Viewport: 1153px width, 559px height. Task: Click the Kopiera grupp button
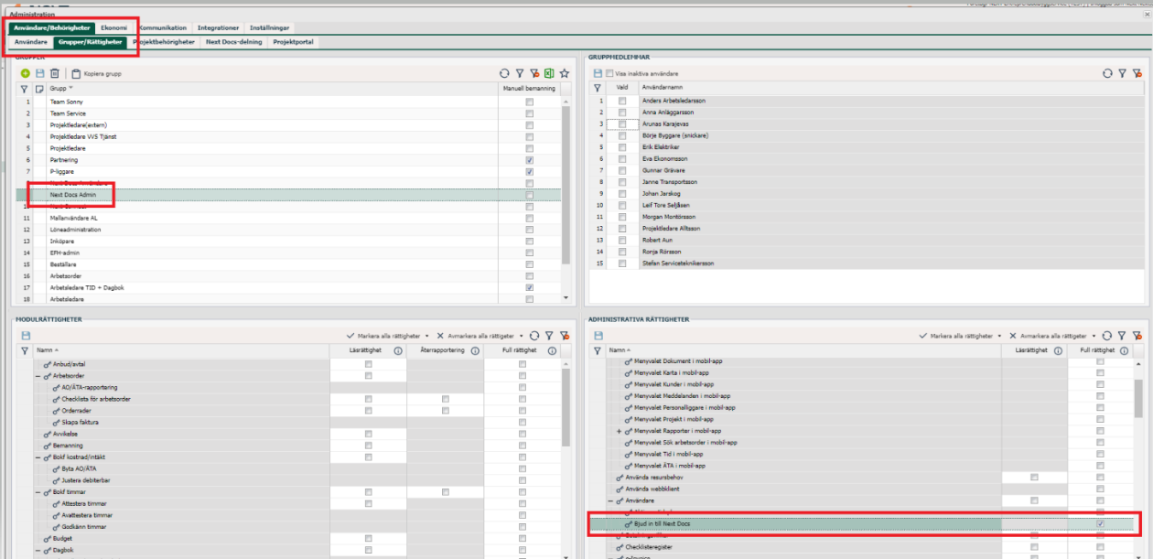click(x=96, y=73)
